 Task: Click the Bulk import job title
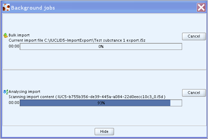tap(19, 35)
